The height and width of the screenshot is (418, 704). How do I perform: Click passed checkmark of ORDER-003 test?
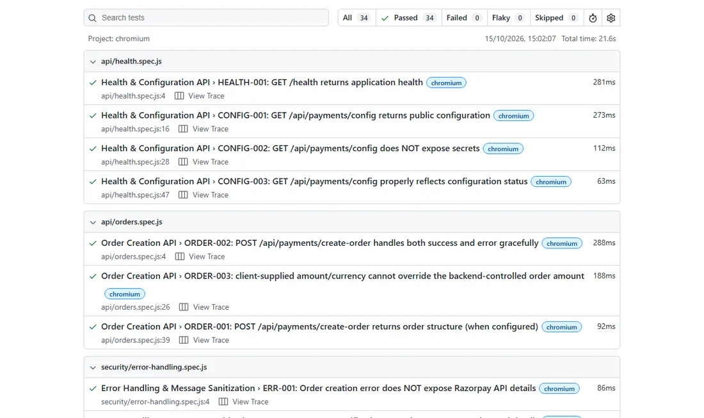point(93,277)
